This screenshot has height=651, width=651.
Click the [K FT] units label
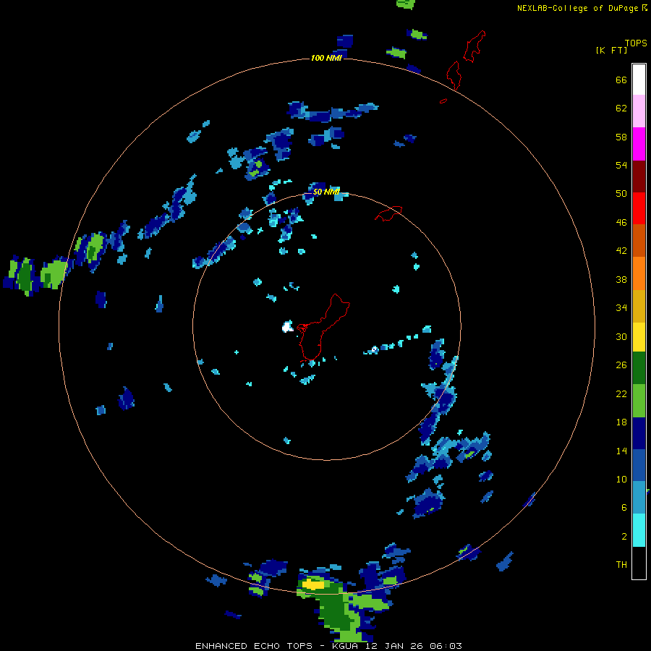click(611, 50)
